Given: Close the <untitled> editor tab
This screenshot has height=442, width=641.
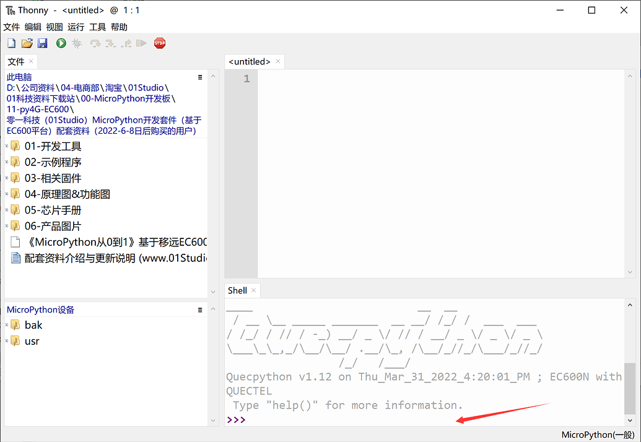Looking at the screenshot, I should pos(278,61).
